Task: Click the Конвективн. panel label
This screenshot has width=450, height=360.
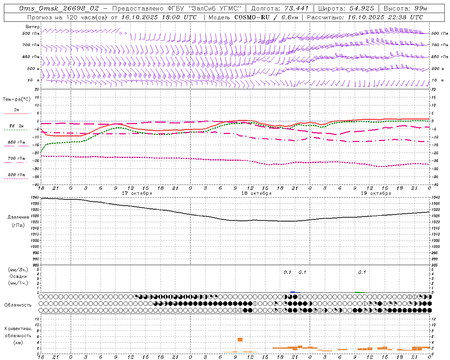Action: (18, 329)
